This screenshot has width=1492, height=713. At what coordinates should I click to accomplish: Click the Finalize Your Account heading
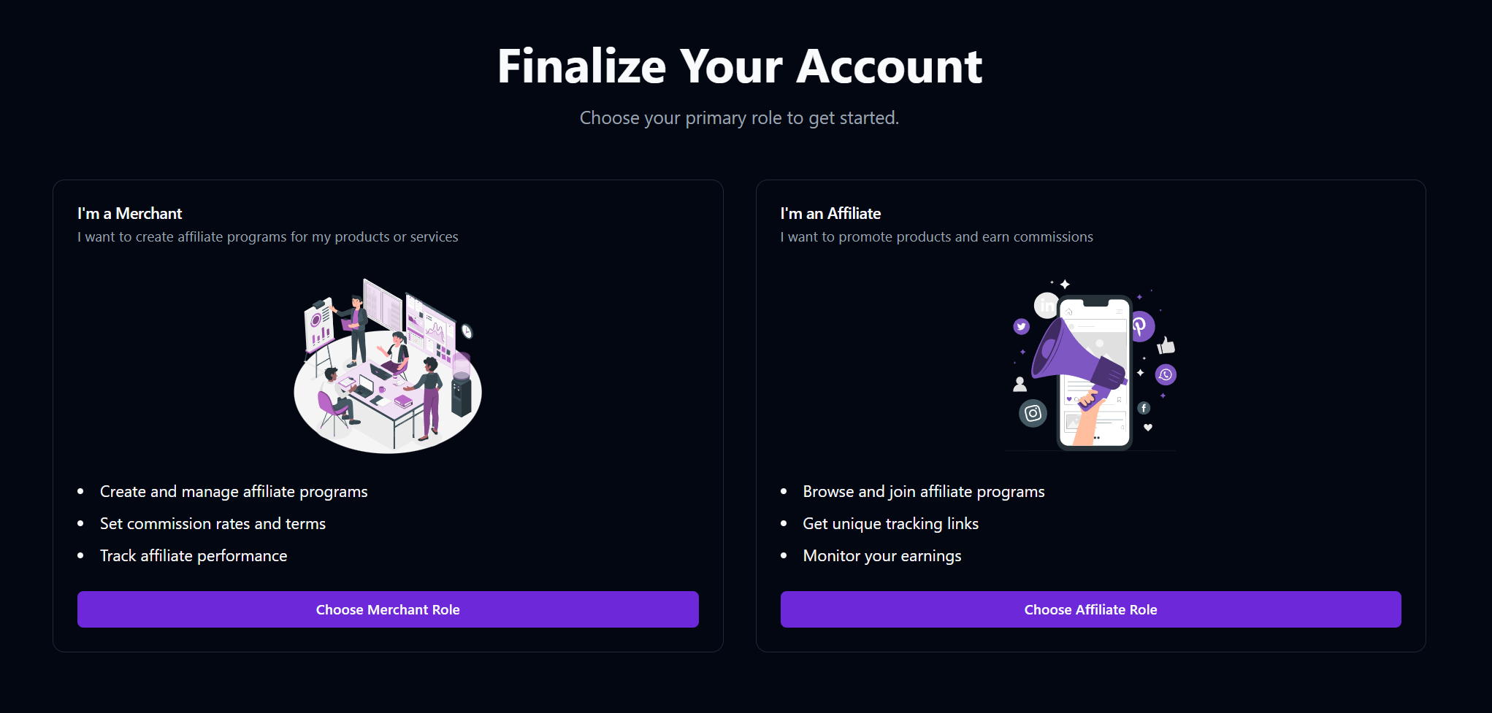[x=739, y=66]
